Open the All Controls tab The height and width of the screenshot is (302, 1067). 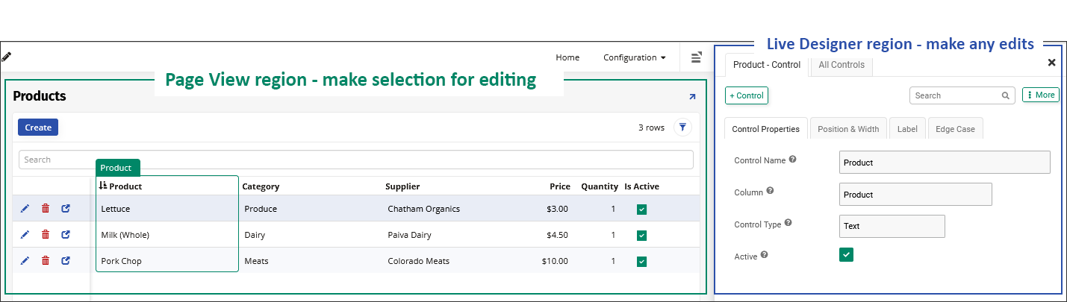842,65
